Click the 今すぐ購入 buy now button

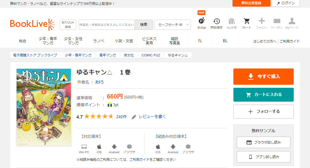pos(263,77)
